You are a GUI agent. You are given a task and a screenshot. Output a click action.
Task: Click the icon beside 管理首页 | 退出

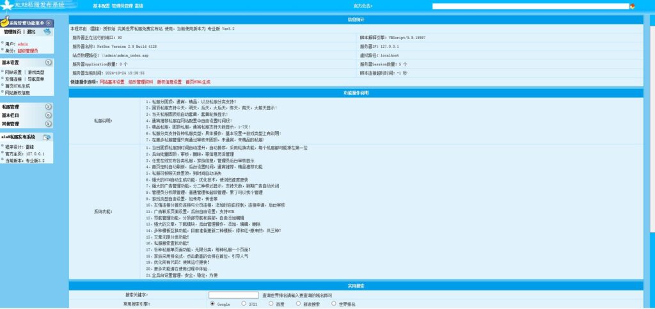point(47,31)
